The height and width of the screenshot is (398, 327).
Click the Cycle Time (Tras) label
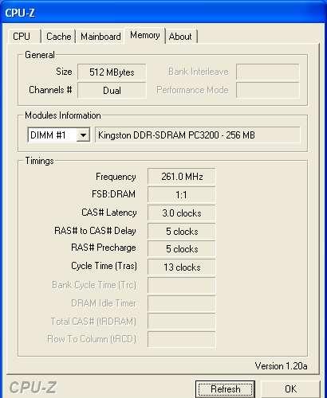click(104, 266)
